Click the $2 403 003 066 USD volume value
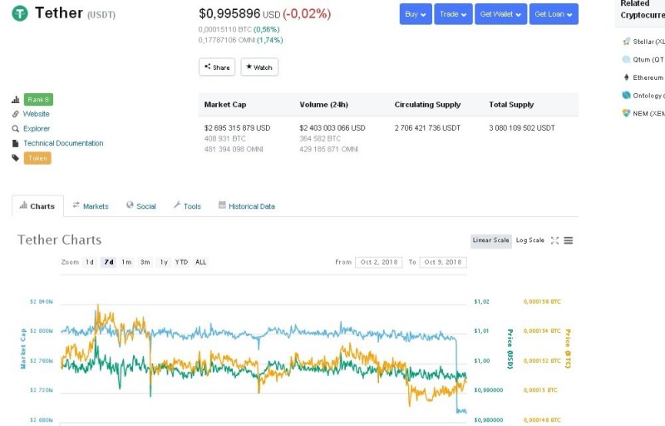Screen dimensions: 665x426 (x=332, y=127)
